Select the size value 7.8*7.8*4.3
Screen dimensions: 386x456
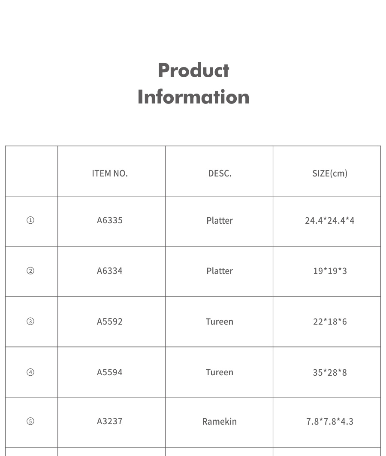[330, 422]
